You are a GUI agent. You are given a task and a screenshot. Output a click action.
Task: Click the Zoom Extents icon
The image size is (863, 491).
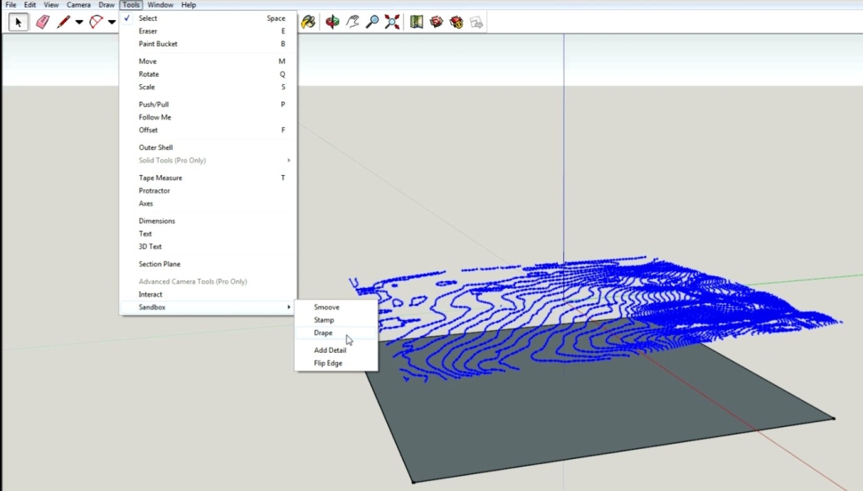392,22
